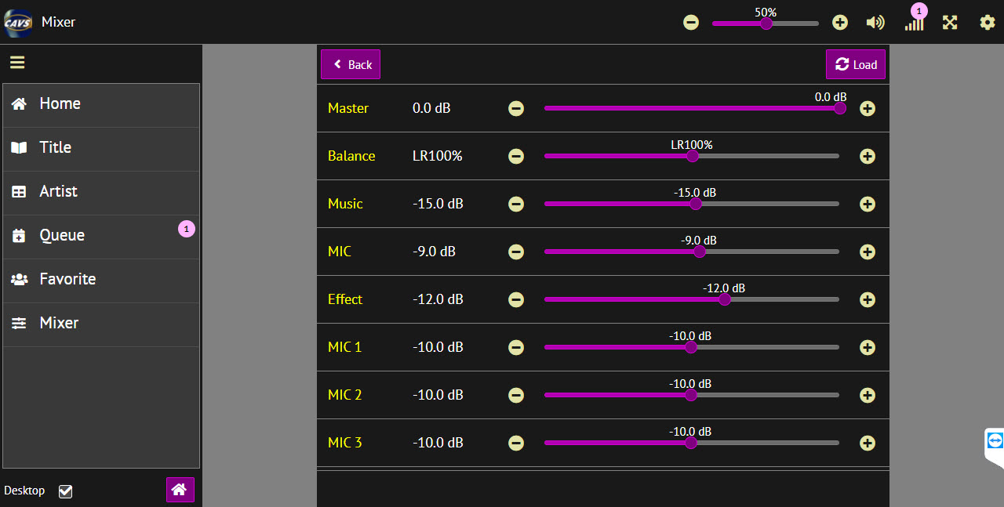Open the signal bars queue indicator icon
Image resolution: width=1004 pixels, height=507 pixels.
tap(914, 23)
